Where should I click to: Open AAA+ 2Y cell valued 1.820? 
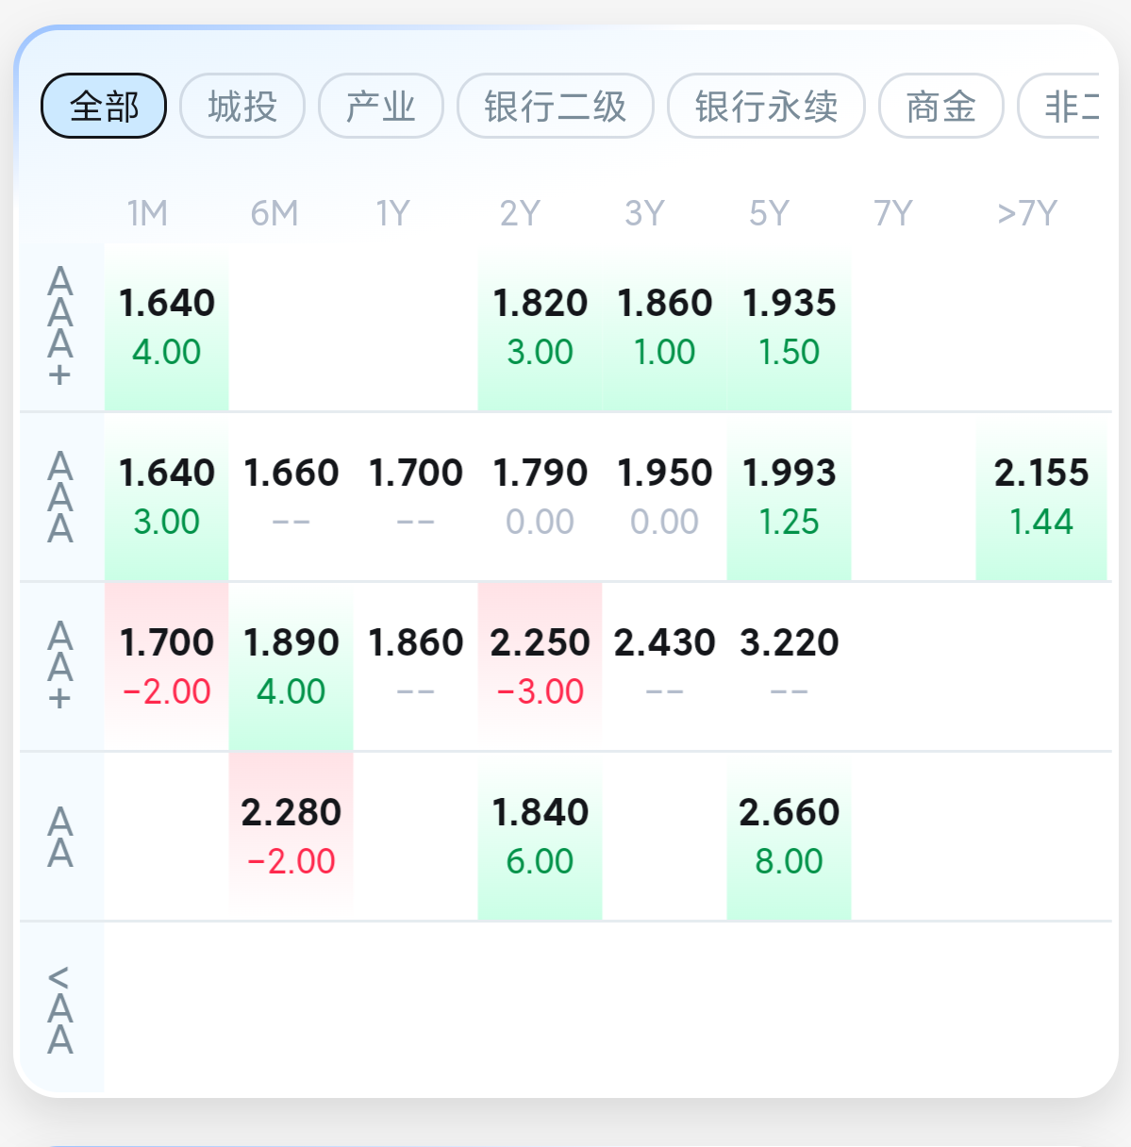[x=540, y=326]
